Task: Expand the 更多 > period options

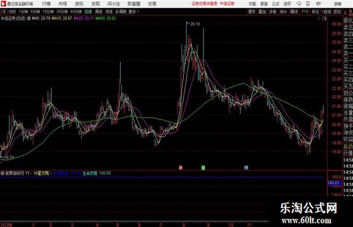Action: tap(134, 12)
